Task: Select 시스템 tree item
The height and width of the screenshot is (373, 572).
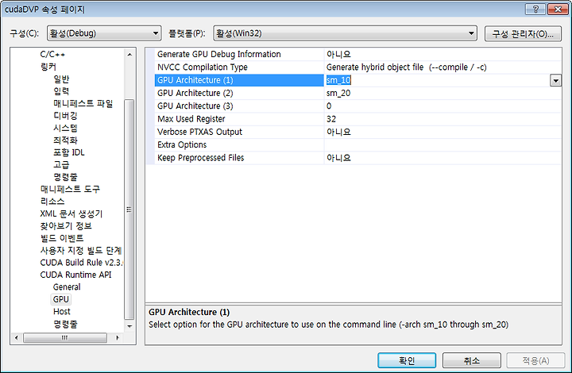Action: (65, 128)
